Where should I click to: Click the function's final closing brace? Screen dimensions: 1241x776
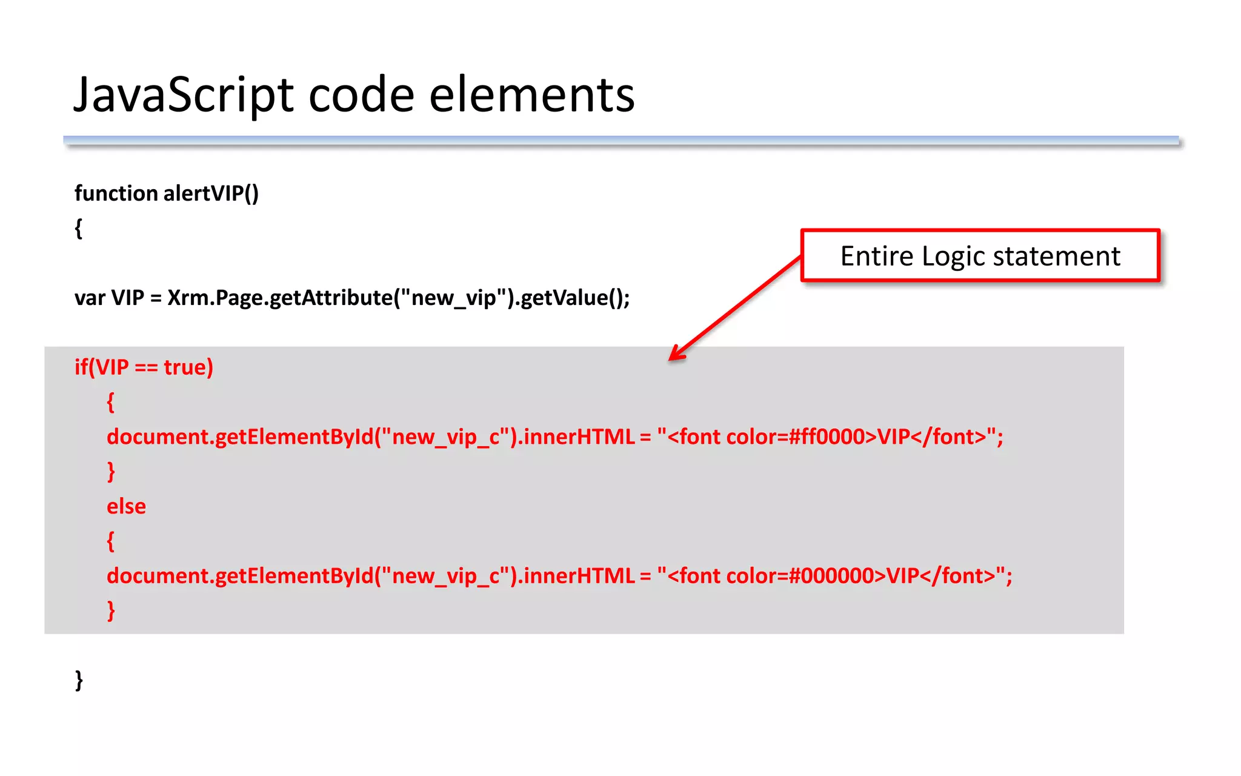click(x=79, y=680)
